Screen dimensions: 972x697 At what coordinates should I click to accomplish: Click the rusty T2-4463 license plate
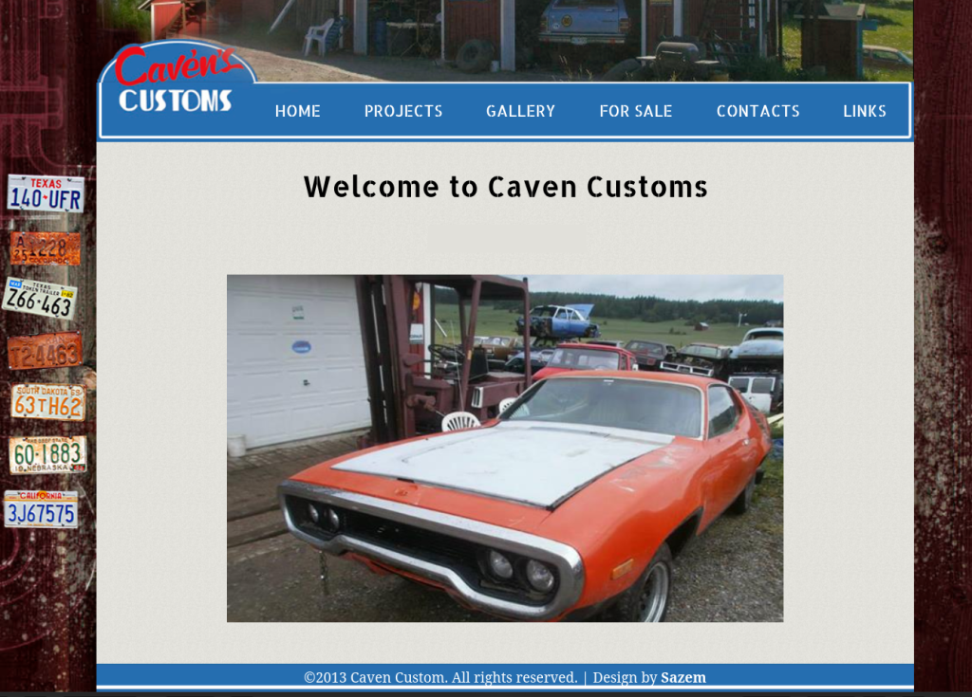tap(46, 352)
